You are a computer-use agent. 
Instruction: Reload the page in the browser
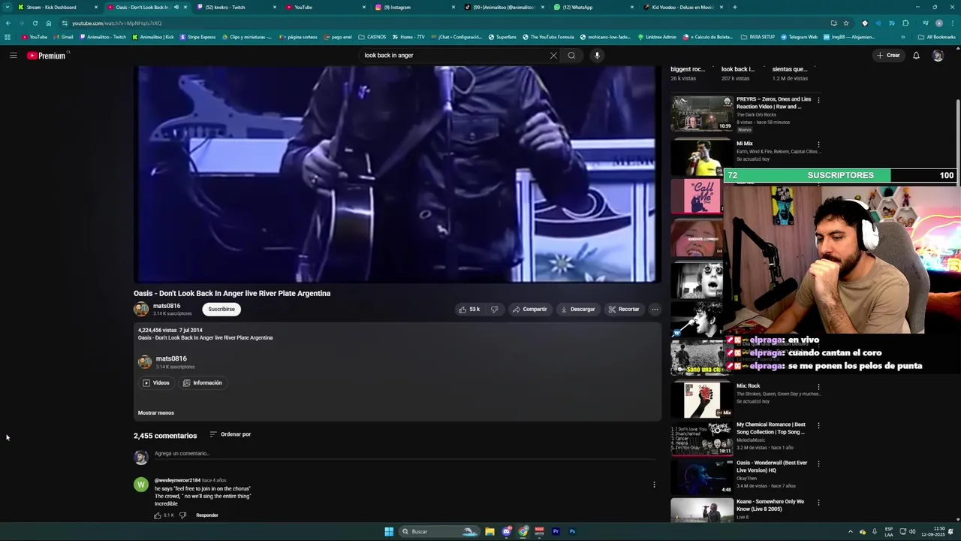(x=35, y=23)
